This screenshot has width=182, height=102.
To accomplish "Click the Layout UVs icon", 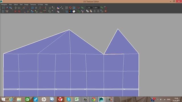I will click(32, 8).
